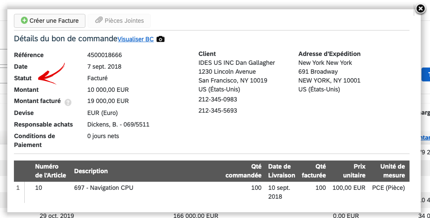Click the Qté commandée column header
Image resolution: width=430 pixels, height=218 pixels.
(243, 171)
